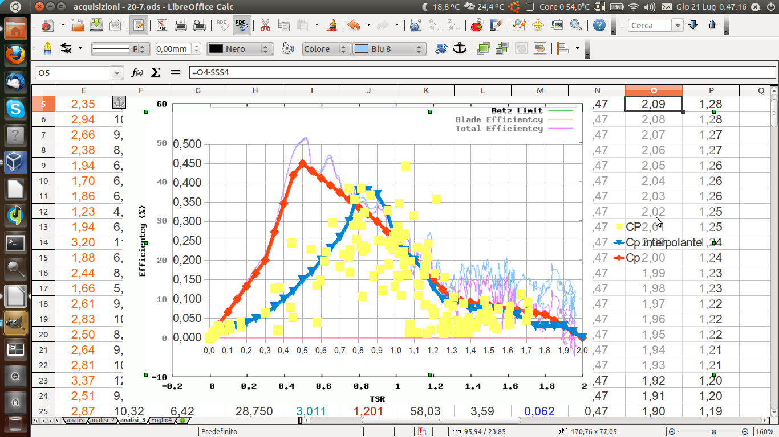Image resolution: width=779 pixels, height=437 pixels.
Task: Click the find next down arrow
Action: click(693, 26)
